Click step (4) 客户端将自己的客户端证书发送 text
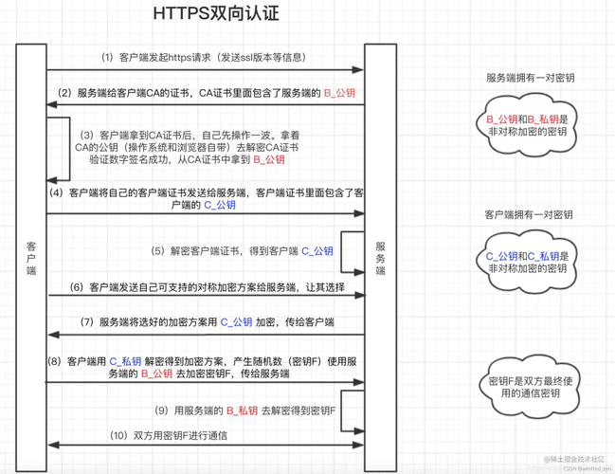The image size is (615, 474). tap(206, 198)
